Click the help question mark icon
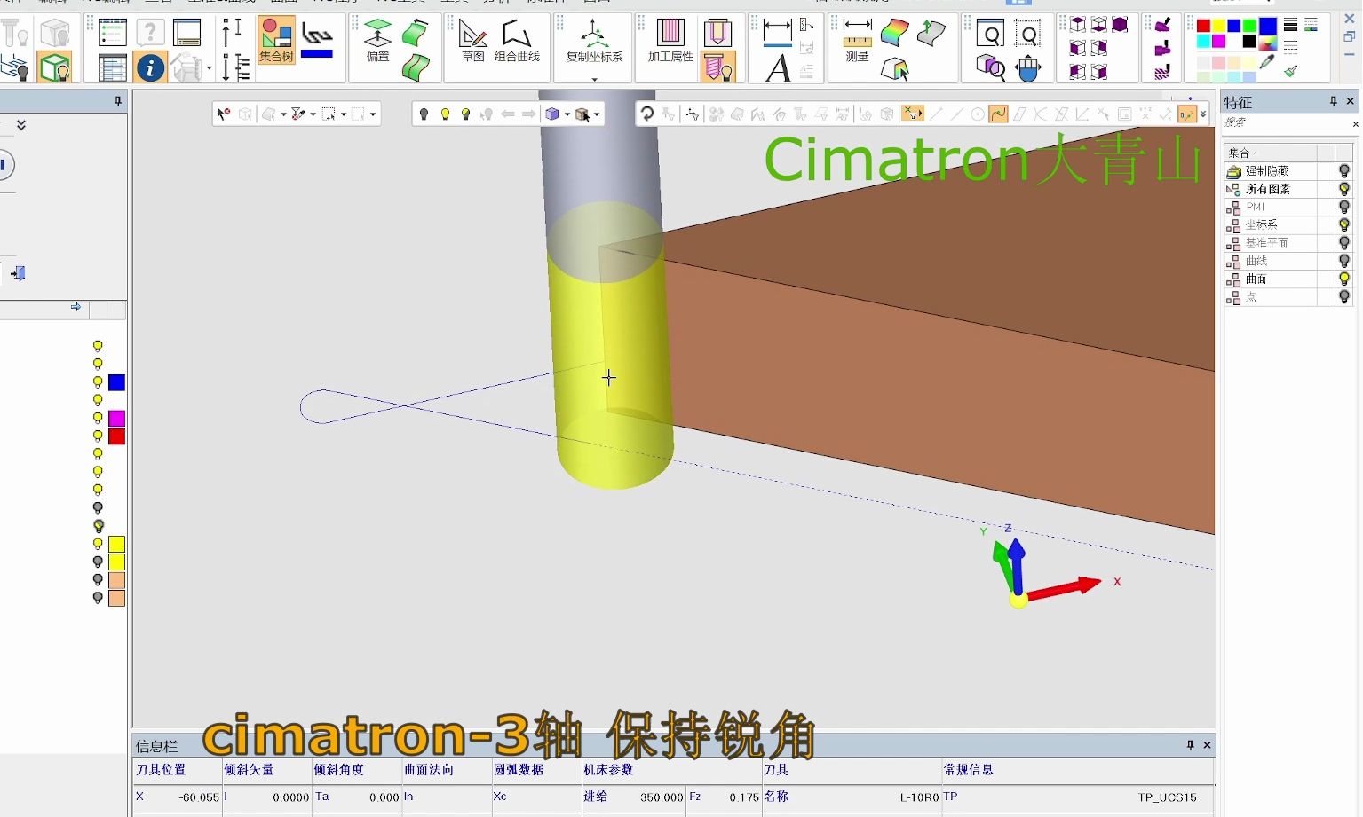Viewport: 1363px width, 817px height. (x=150, y=33)
